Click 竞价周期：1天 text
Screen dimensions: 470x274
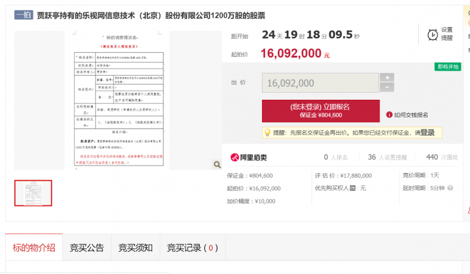point(421,175)
